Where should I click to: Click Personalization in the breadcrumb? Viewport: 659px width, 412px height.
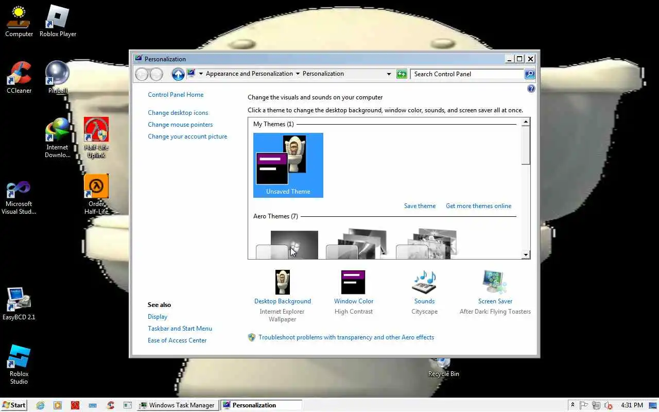323,74
